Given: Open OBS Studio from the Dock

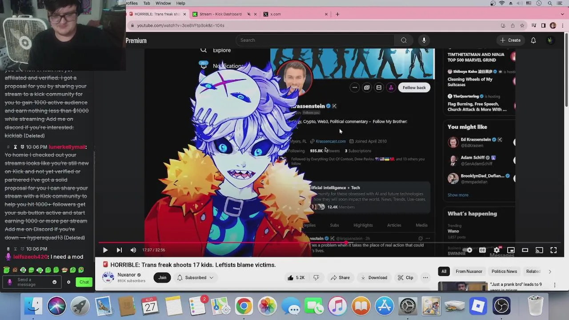Looking at the screenshot, I should tap(501, 306).
